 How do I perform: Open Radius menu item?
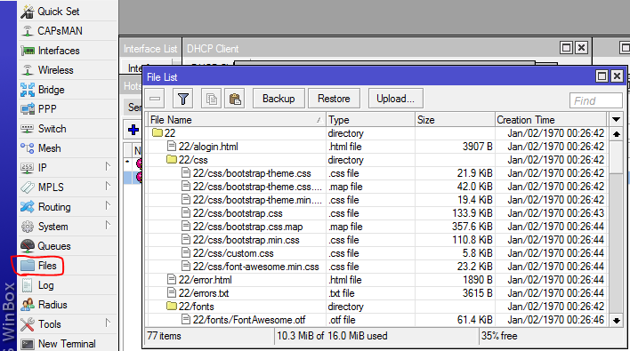pos(68,305)
